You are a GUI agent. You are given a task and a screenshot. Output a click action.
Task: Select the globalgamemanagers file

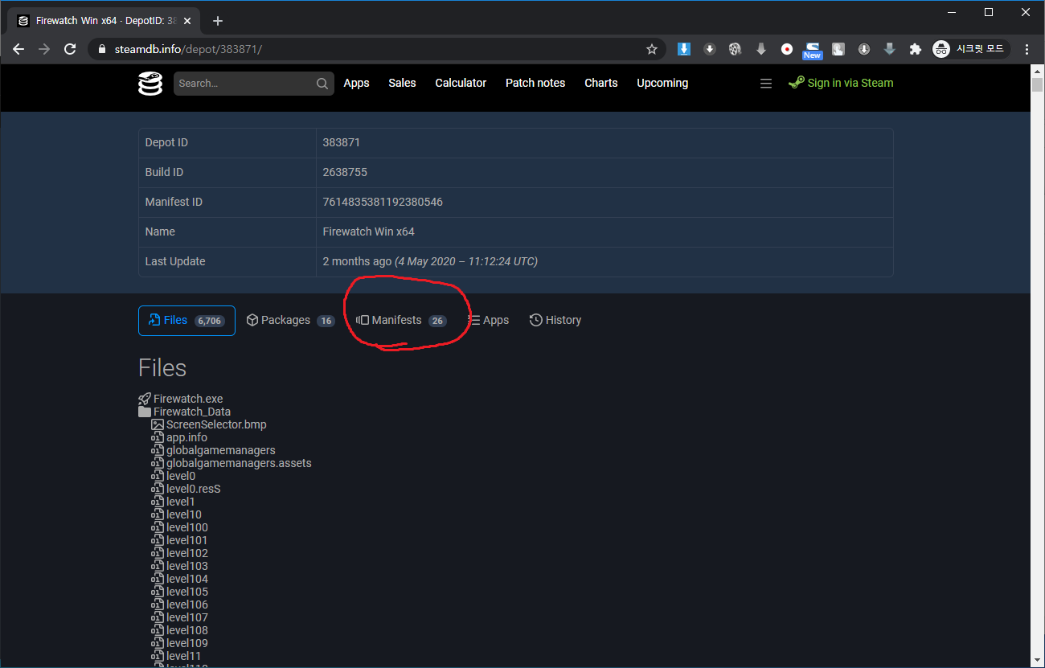click(x=221, y=450)
